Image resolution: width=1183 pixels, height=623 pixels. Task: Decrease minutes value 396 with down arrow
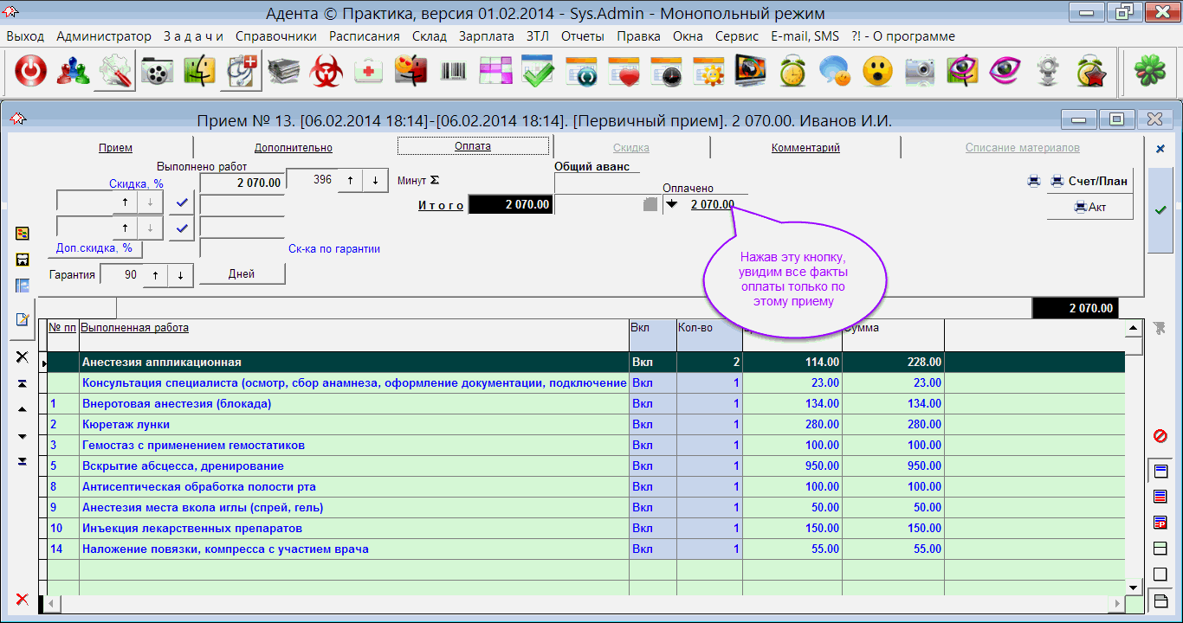(375, 180)
